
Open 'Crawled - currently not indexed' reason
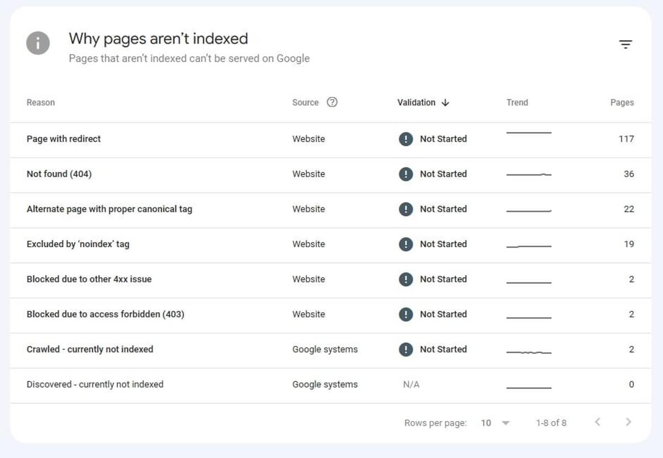(x=90, y=349)
